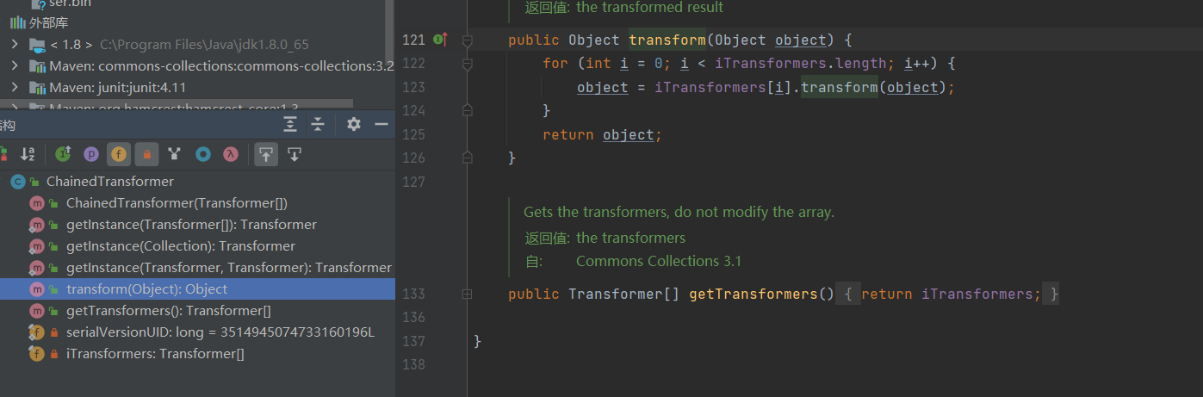
Task: Sort structure members alphabetically
Action: click(28, 154)
